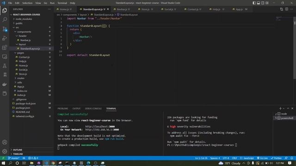Open the Source Control view
296x166 pixels.
point(5,29)
